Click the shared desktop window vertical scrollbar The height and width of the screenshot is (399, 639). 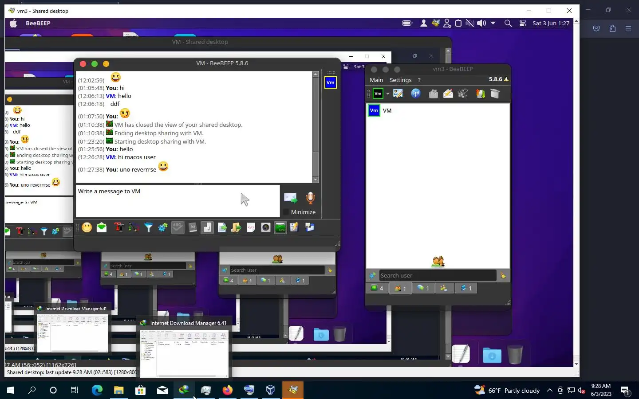tap(576, 192)
